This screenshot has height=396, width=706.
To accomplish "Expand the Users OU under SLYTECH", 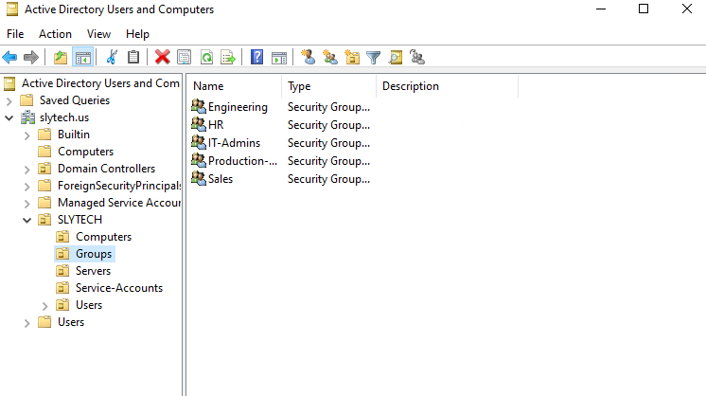I will tap(45, 306).
